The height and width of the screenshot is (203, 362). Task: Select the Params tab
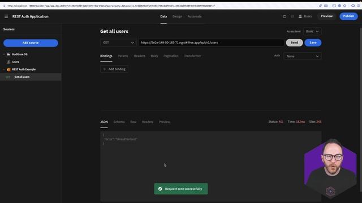point(123,56)
